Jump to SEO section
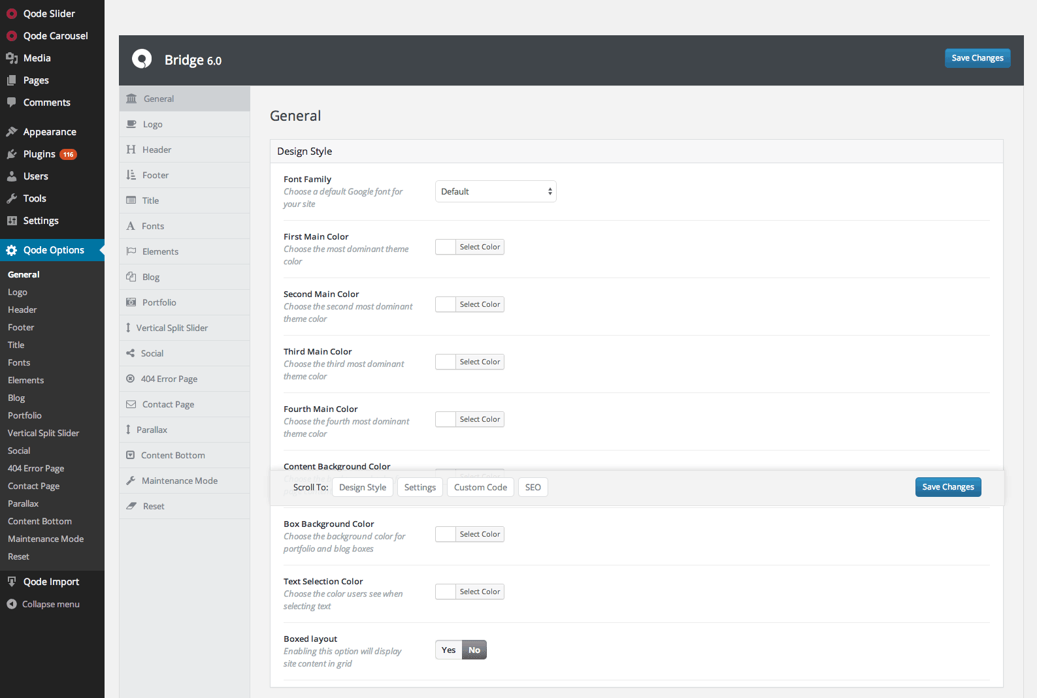Image resolution: width=1037 pixels, height=698 pixels. tap(533, 487)
